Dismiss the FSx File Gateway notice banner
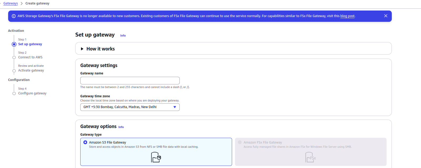This screenshot has height=168, width=421. 386,16
